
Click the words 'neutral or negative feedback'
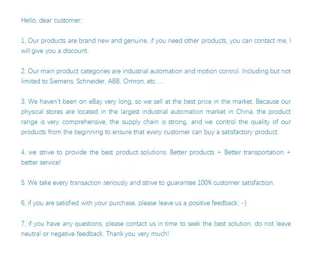(62, 234)
